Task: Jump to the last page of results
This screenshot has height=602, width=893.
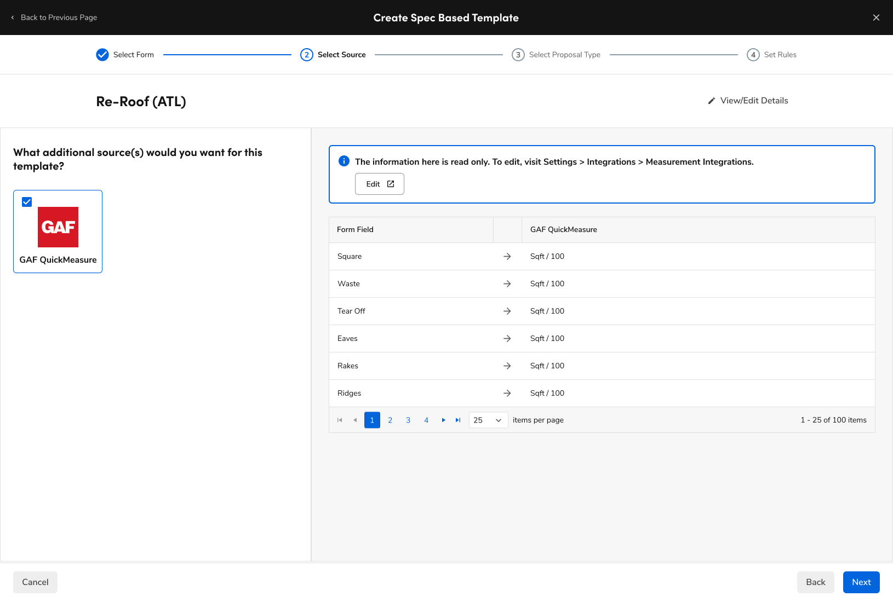Action: [457, 420]
